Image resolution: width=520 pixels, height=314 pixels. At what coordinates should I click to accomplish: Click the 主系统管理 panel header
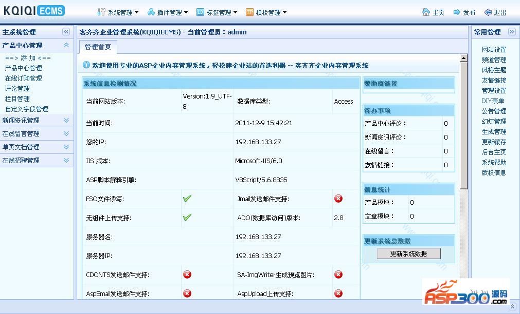coord(37,32)
